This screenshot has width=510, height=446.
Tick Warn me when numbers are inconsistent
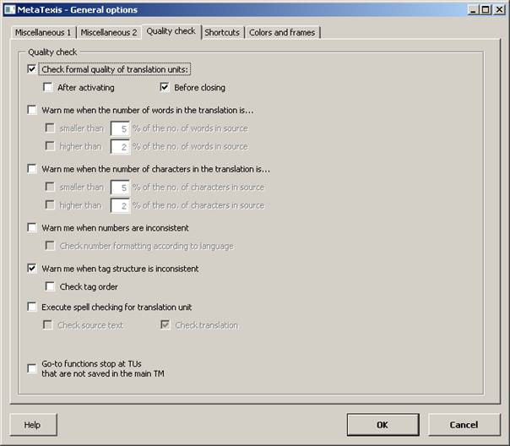32,227
